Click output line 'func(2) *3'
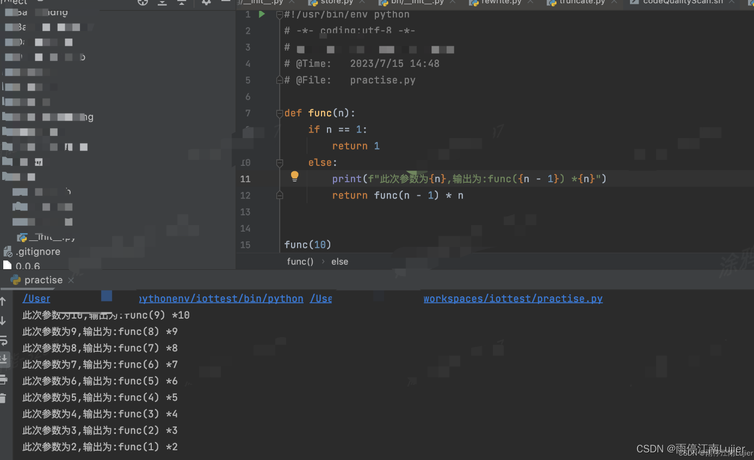The height and width of the screenshot is (460, 754). click(100, 431)
